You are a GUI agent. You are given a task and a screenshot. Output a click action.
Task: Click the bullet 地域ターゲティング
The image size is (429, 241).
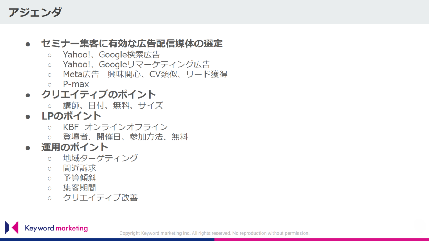[100, 158]
